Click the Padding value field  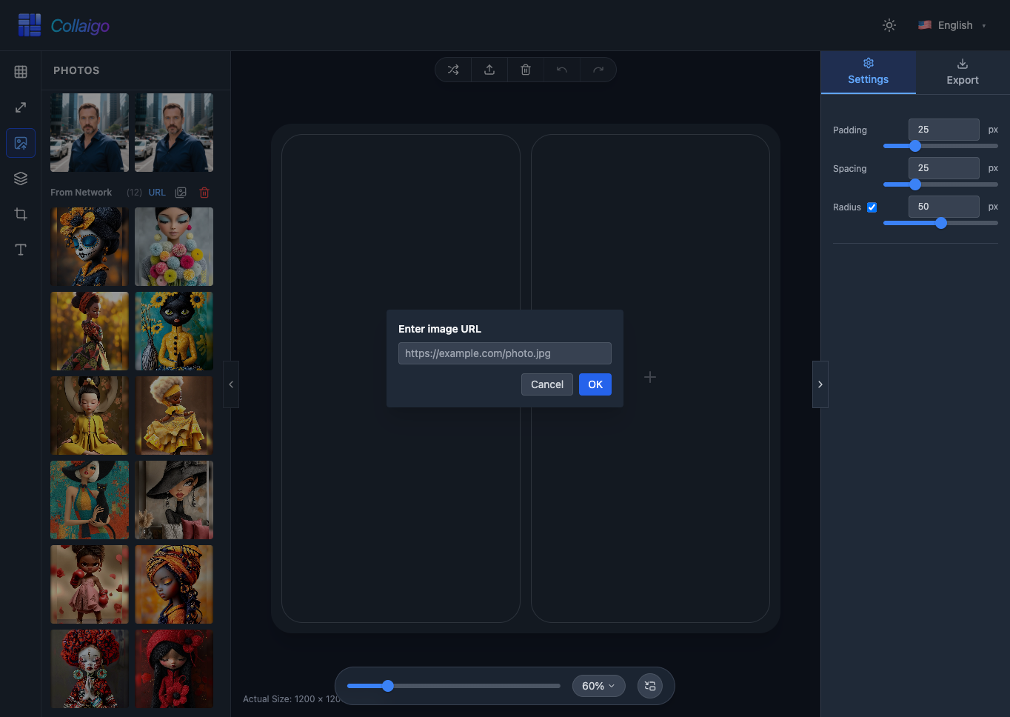click(x=944, y=130)
